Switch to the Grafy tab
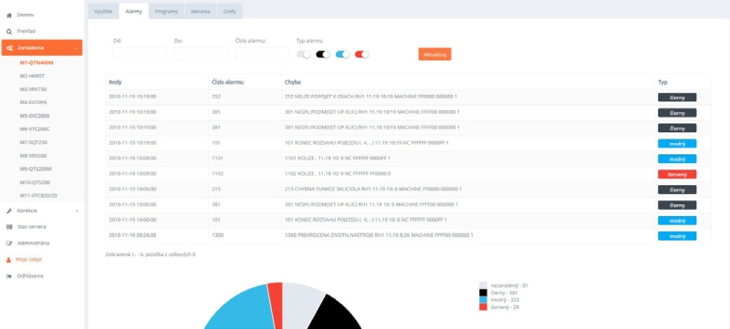The height and width of the screenshot is (329, 730). point(230,11)
